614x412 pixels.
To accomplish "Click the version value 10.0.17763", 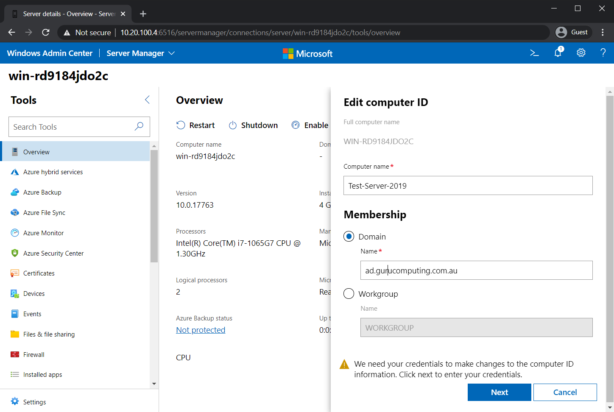I will pos(195,205).
